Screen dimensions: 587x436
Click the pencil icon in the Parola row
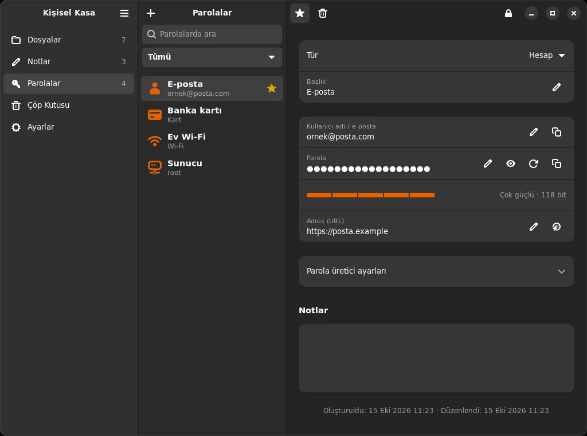(x=487, y=163)
